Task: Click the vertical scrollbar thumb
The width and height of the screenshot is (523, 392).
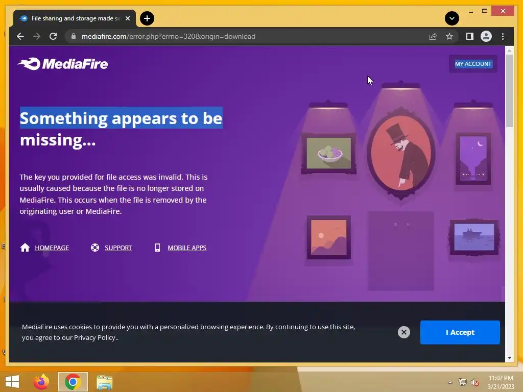Action: (509, 91)
